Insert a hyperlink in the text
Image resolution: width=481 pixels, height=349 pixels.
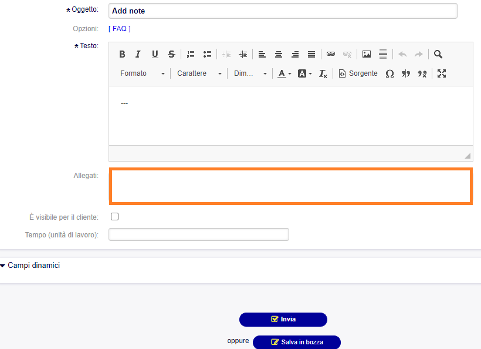click(330, 54)
